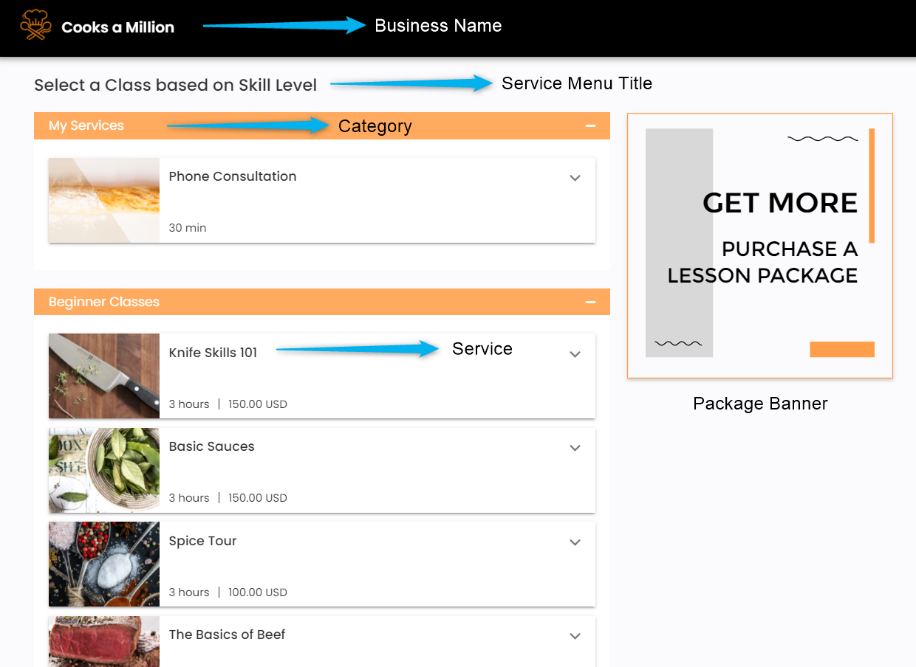916x667 pixels.
Task: Open the Purchase a Lesson Package banner
Action: coord(760,246)
